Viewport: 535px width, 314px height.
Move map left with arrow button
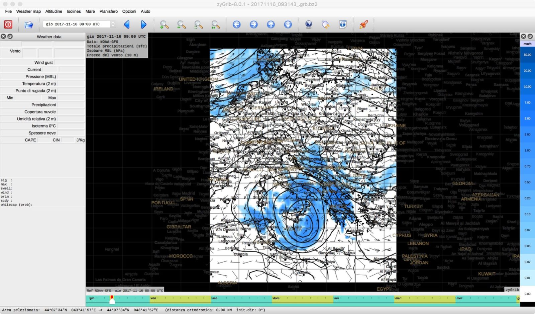237,24
